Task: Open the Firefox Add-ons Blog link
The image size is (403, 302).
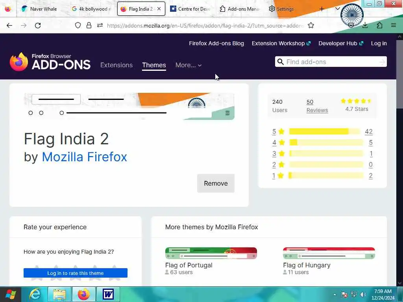Action: click(x=216, y=43)
